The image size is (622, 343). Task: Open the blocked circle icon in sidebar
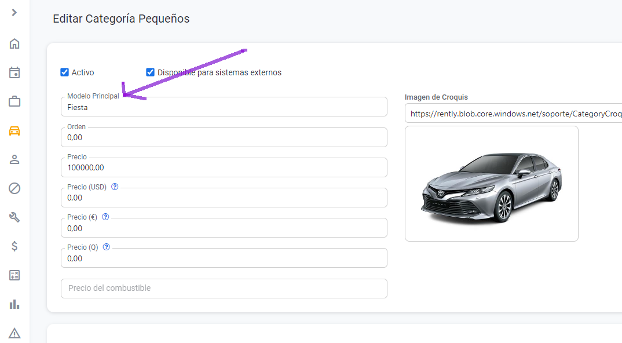pos(14,188)
